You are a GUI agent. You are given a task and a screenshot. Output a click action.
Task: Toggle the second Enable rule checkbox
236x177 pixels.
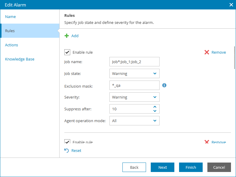pyautogui.click(x=67, y=142)
